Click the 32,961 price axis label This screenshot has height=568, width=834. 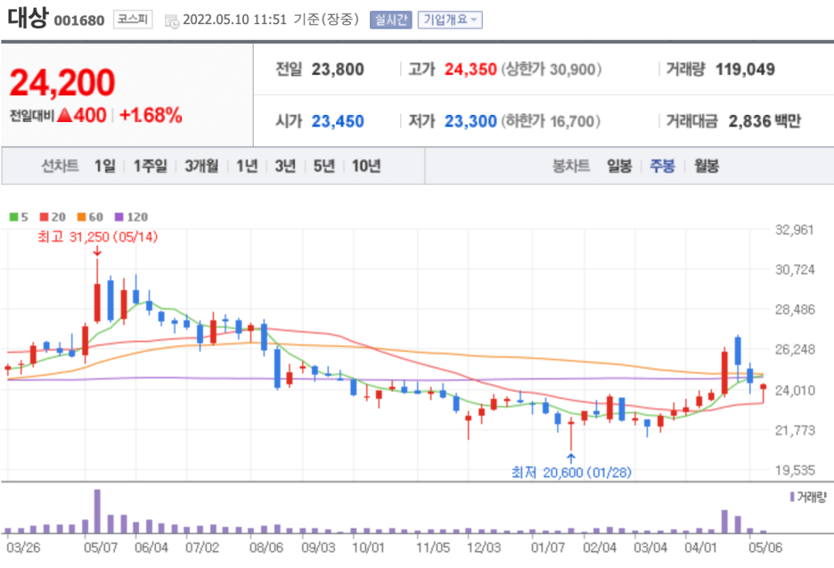tap(795, 230)
